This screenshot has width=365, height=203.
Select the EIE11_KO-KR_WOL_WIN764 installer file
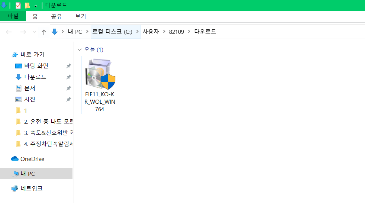(x=100, y=85)
